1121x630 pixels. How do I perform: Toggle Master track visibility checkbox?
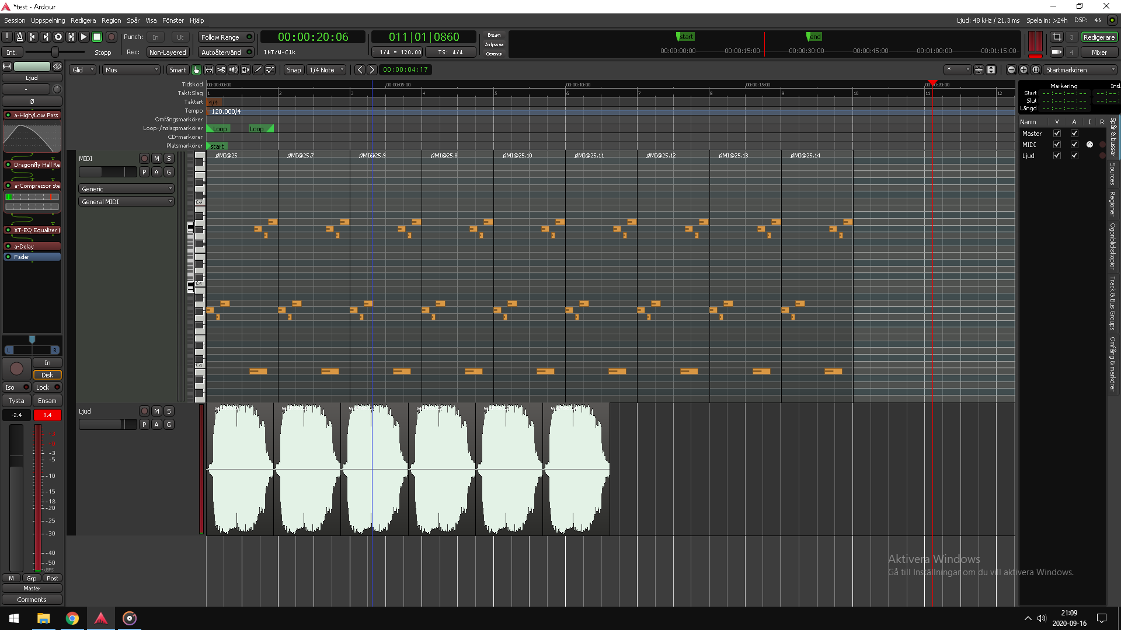pyautogui.click(x=1056, y=134)
